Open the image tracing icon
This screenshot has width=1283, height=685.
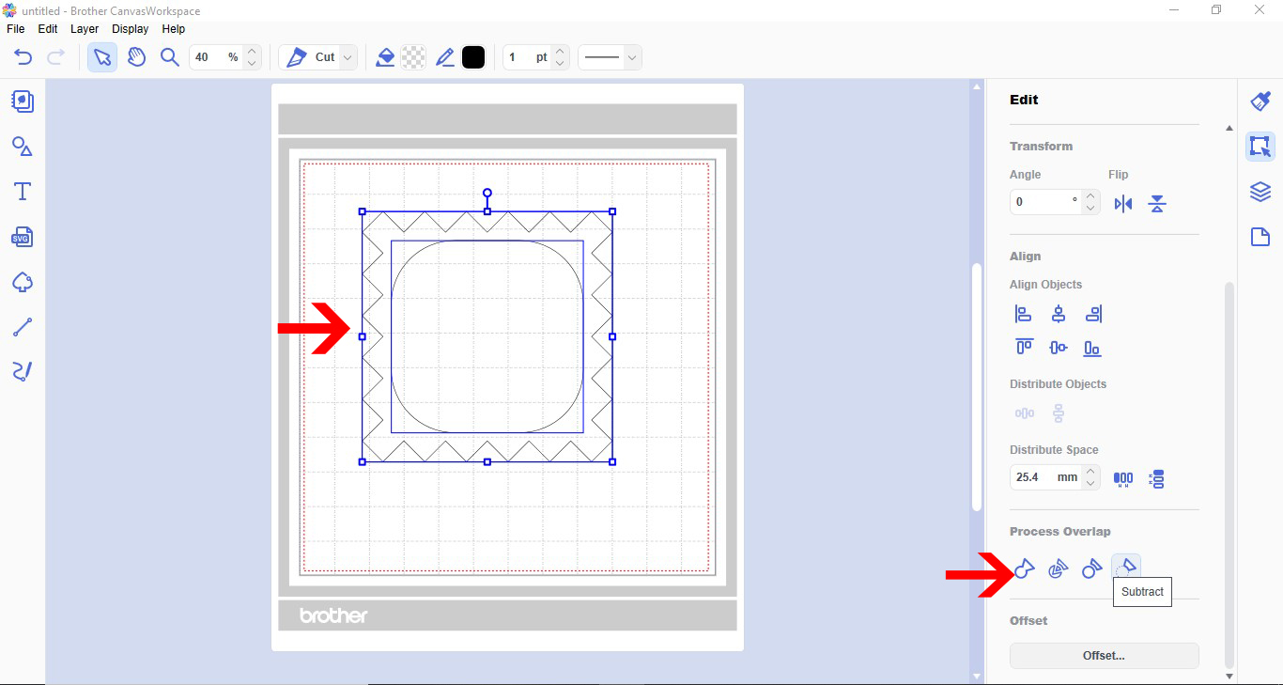click(x=23, y=282)
